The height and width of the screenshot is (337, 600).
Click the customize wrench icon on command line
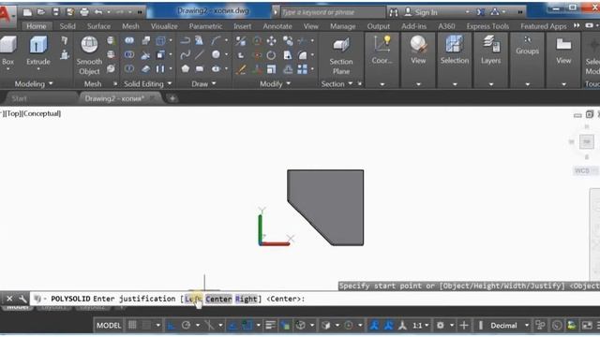point(22,299)
